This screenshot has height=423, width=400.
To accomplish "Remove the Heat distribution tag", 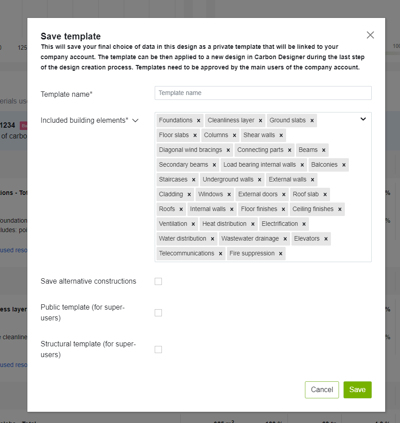I will tap(252, 224).
